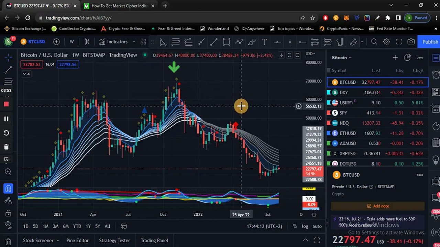Viewport: 440px width, 247px height.
Task: Collapse the bottom panel with the chevron
Action: [305, 240]
